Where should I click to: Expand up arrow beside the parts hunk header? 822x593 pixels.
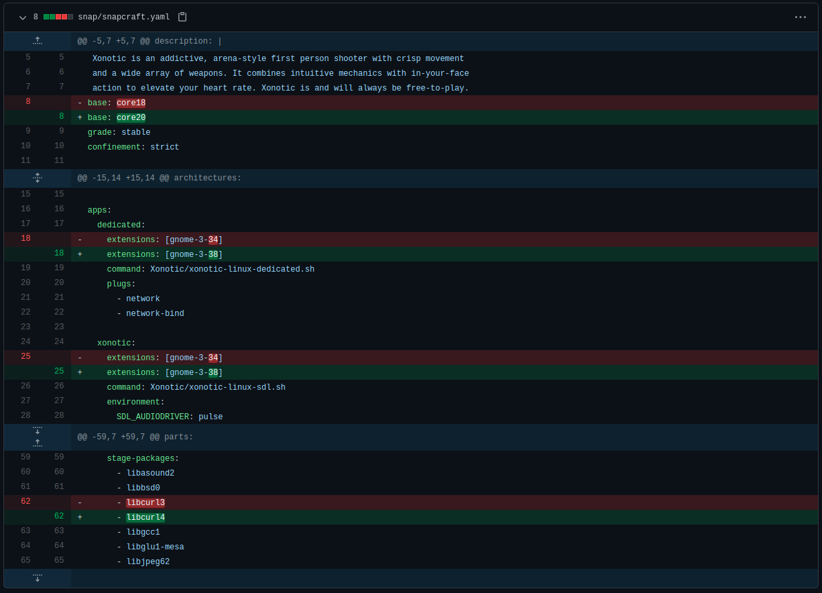[38, 443]
